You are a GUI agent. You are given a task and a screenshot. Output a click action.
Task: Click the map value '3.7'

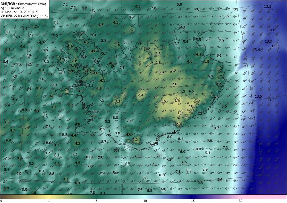click(27, 127)
